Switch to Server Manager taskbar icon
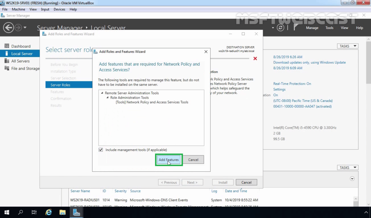Image resolution: width=371 pixels, height=218 pixels. (76, 212)
